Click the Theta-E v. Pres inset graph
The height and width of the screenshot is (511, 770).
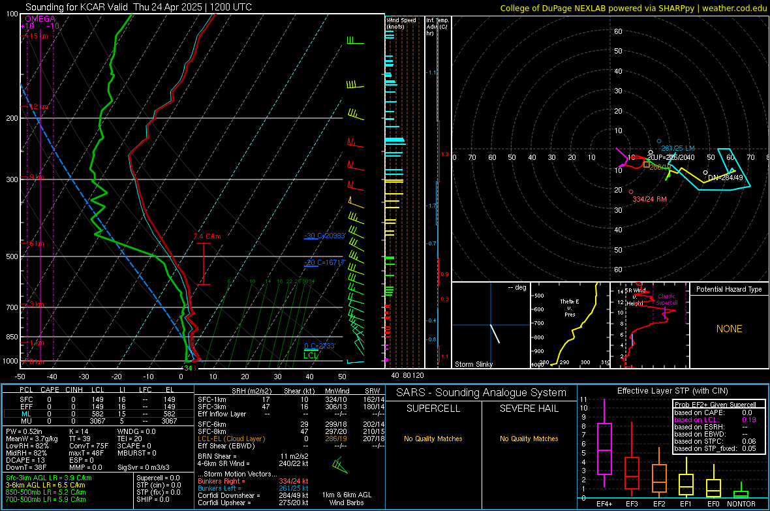570,325
